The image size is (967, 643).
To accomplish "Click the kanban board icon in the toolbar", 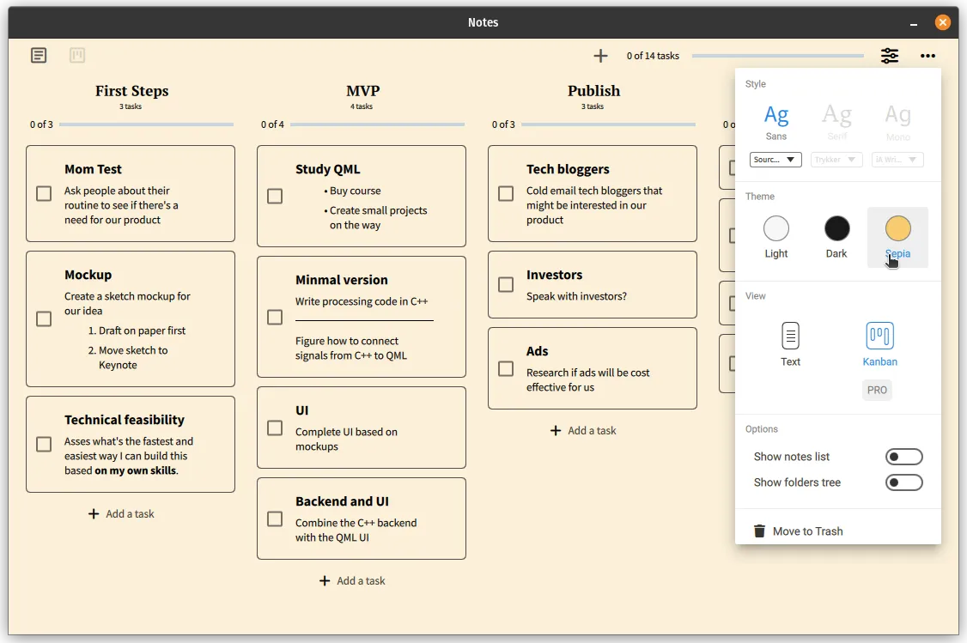I will tap(77, 56).
